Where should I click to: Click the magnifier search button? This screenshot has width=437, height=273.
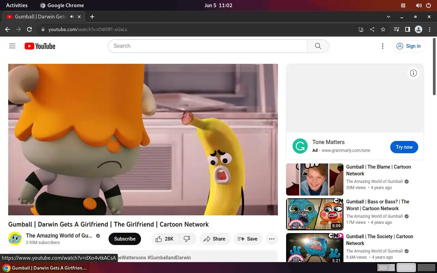pyautogui.click(x=318, y=46)
